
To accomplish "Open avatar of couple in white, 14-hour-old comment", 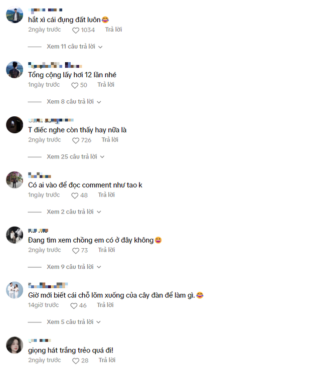I will tap(15, 290).
